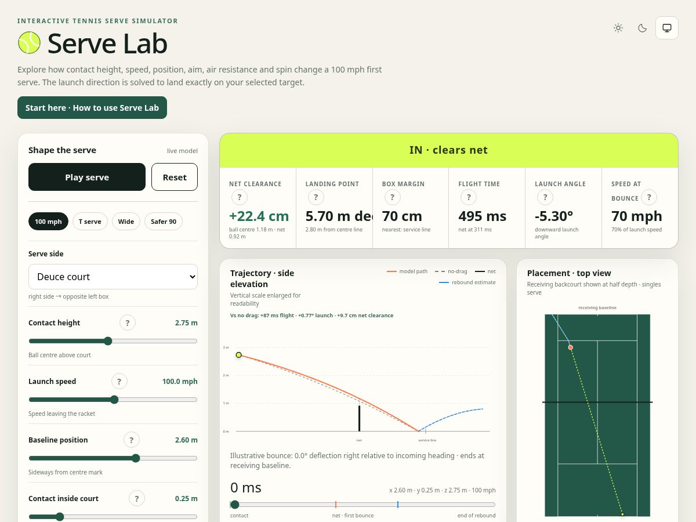Screen dimensions: 696x522
Task: Click the model path legend entry
Action: pos(407,271)
